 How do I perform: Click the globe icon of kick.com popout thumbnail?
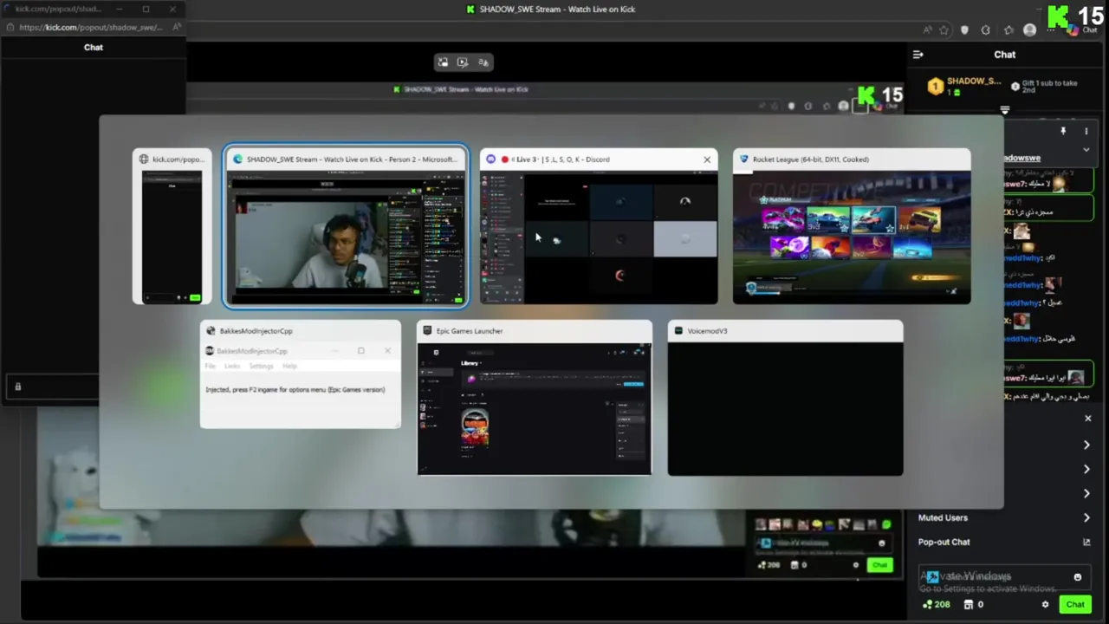(144, 159)
